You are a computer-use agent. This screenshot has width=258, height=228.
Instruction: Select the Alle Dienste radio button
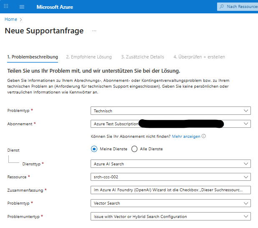pyautogui.click(x=134, y=149)
